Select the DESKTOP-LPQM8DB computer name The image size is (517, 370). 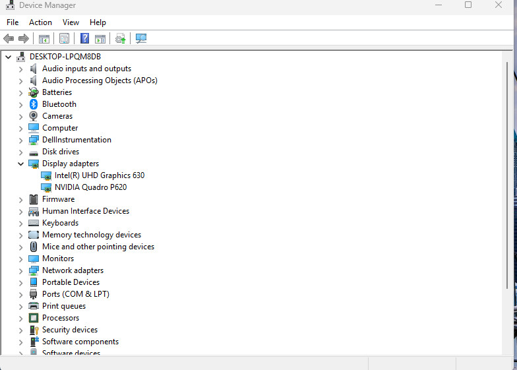[65, 57]
